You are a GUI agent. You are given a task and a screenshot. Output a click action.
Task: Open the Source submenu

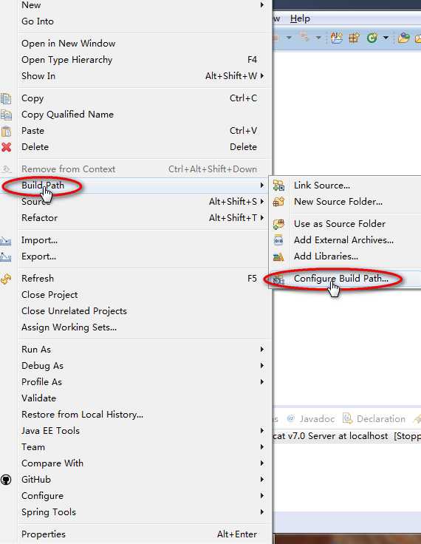(x=144, y=202)
